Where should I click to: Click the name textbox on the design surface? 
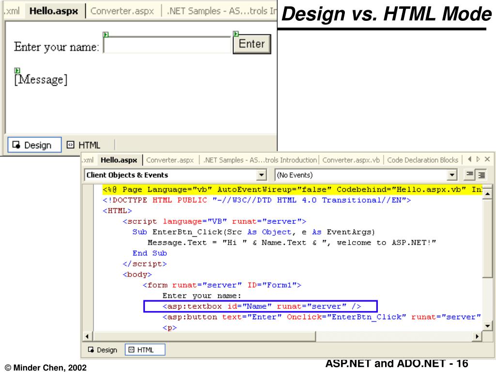point(167,45)
